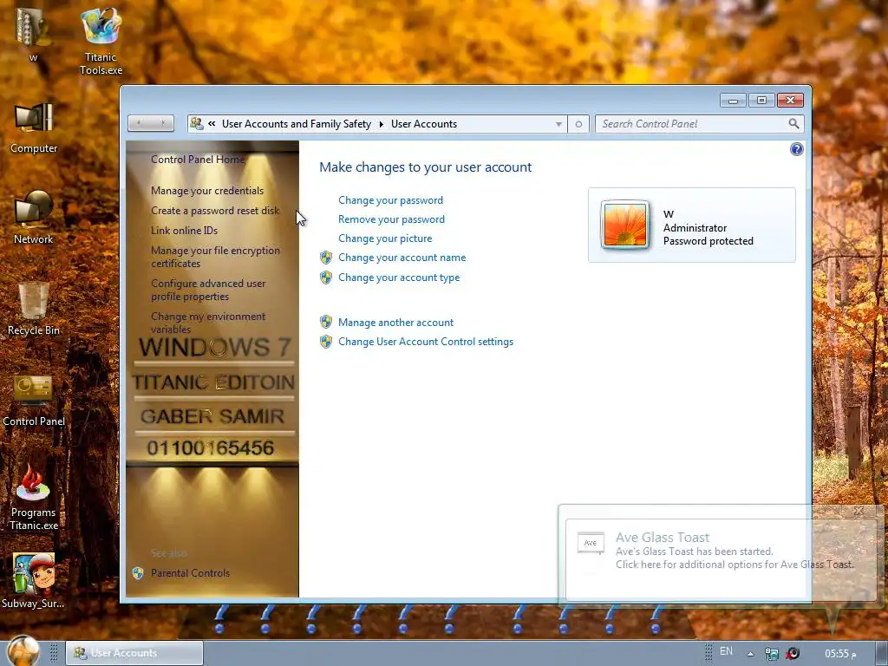Screen dimensions: 888x666
Task: Click User Accounts and Family Safety breadcrumb
Action: pos(297,124)
